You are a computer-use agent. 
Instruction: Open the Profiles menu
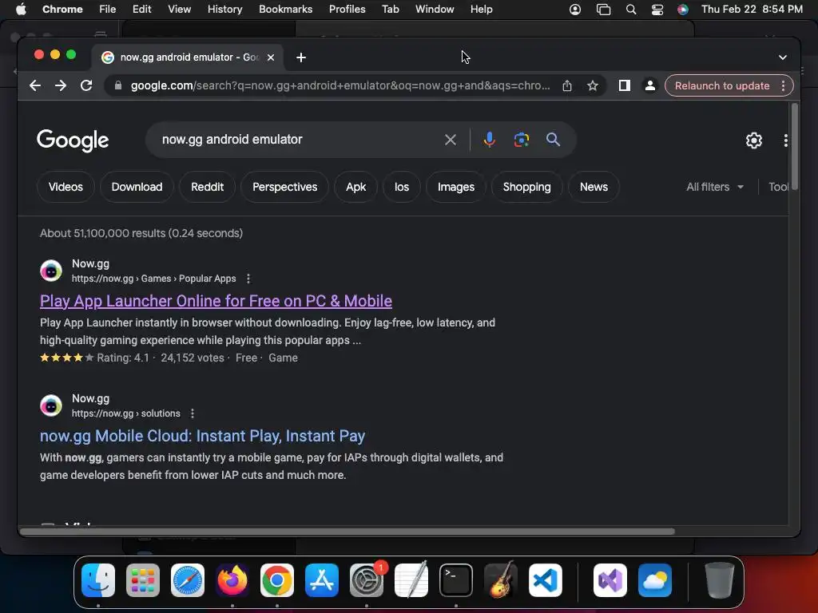347,10
